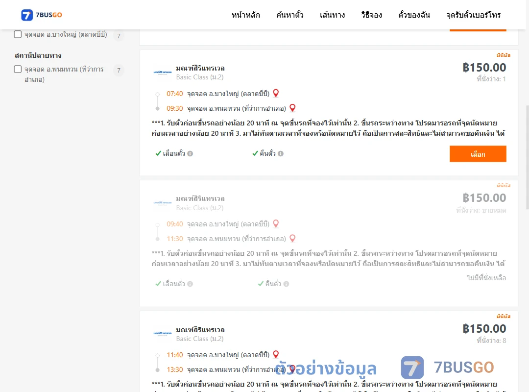Image resolution: width=529 pixels, height=392 pixels.
Task: Open map pin for 09:40 departure stop
Action: pos(276,224)
